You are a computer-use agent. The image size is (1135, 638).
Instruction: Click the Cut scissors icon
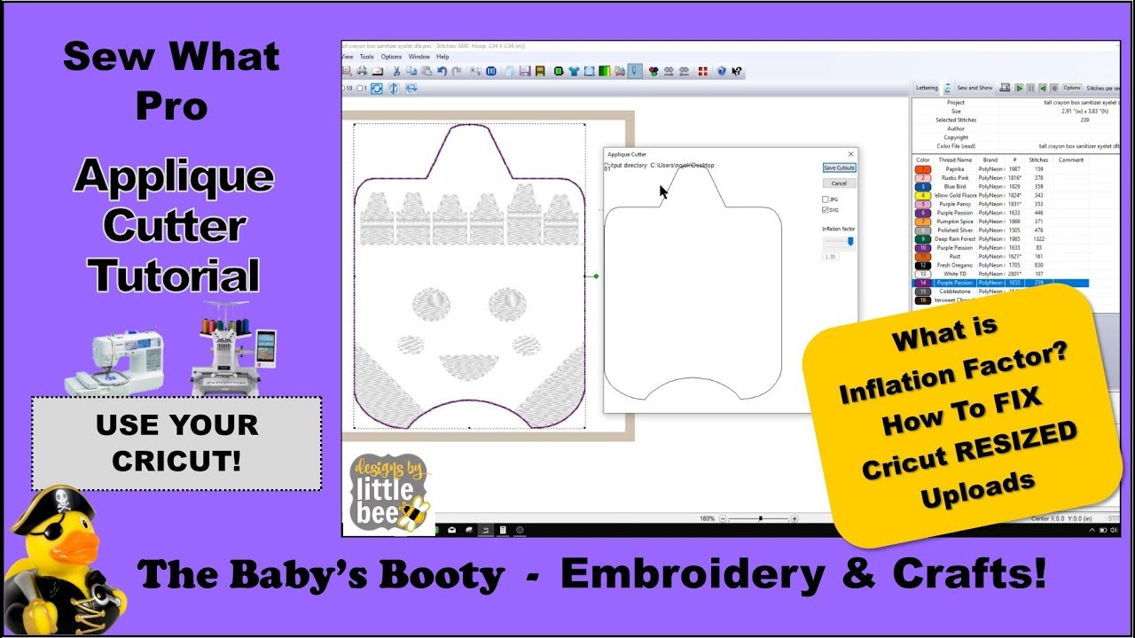(x=396, y=71)
